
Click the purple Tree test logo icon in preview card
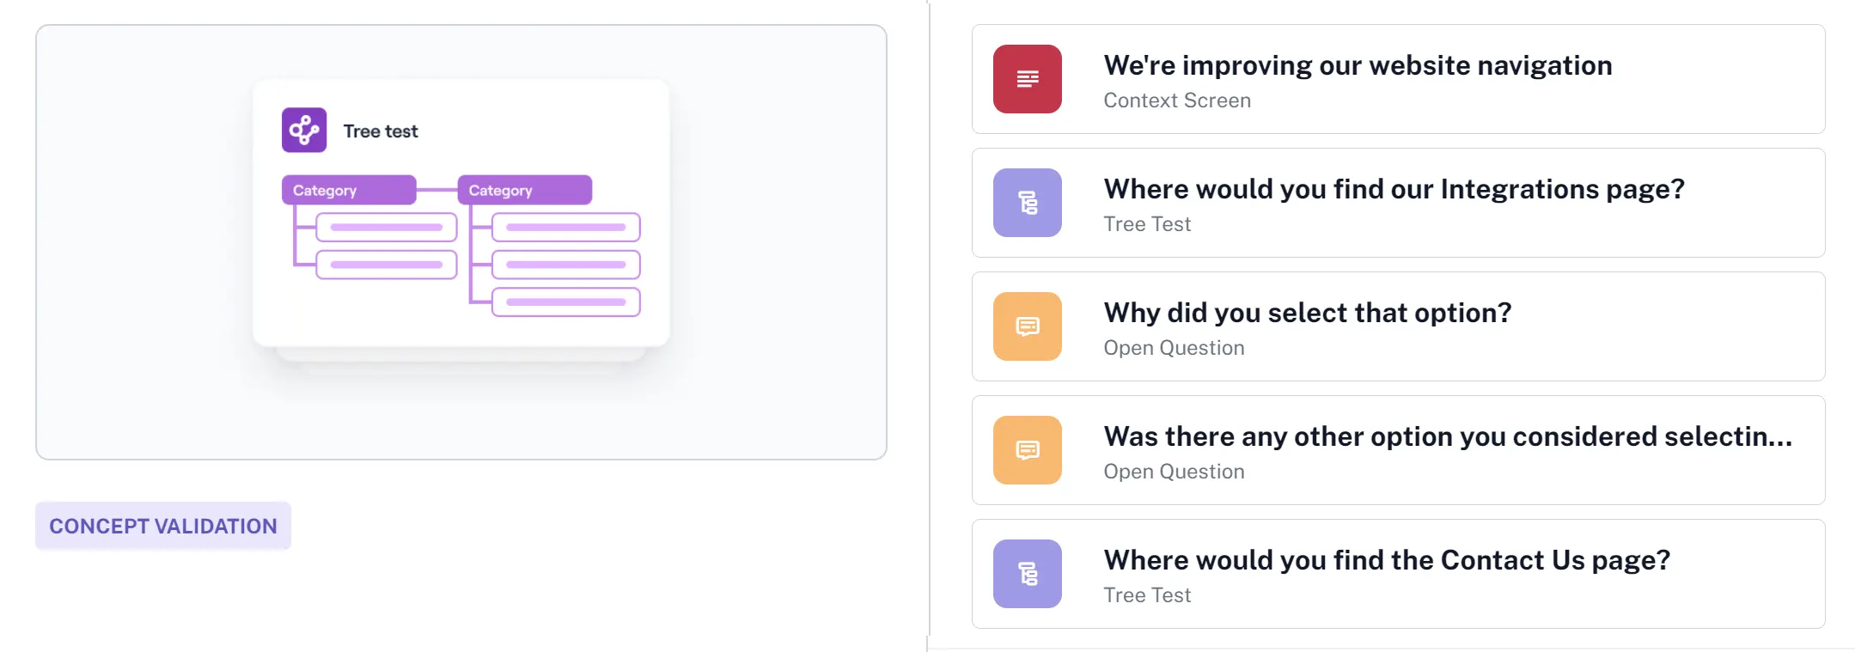(x=304, y=130)
